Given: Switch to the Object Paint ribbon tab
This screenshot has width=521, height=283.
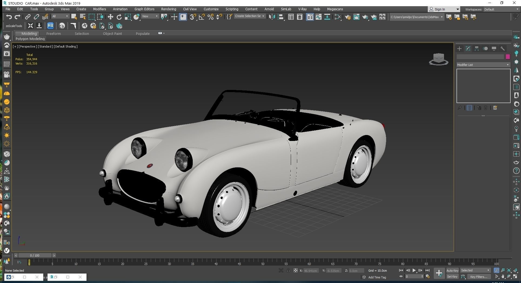Looking at the screenshot, I should click(112, 34).
